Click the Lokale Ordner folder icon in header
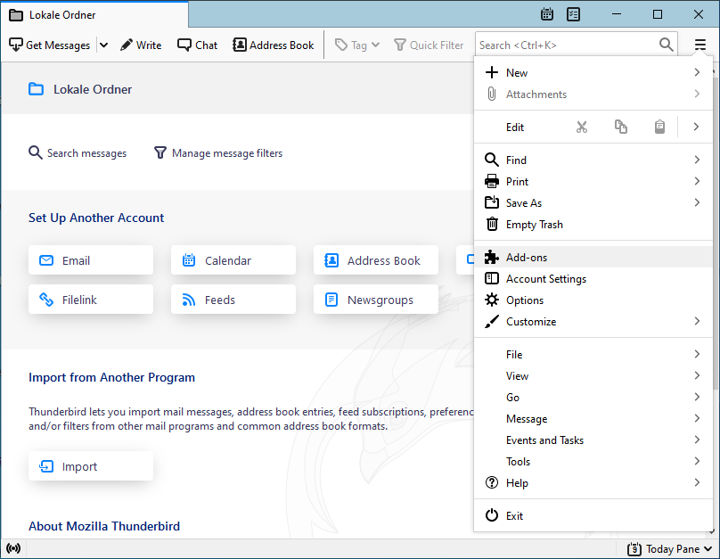Image resolution: width=720 pixels, height=559 pixels. [37, 88]
